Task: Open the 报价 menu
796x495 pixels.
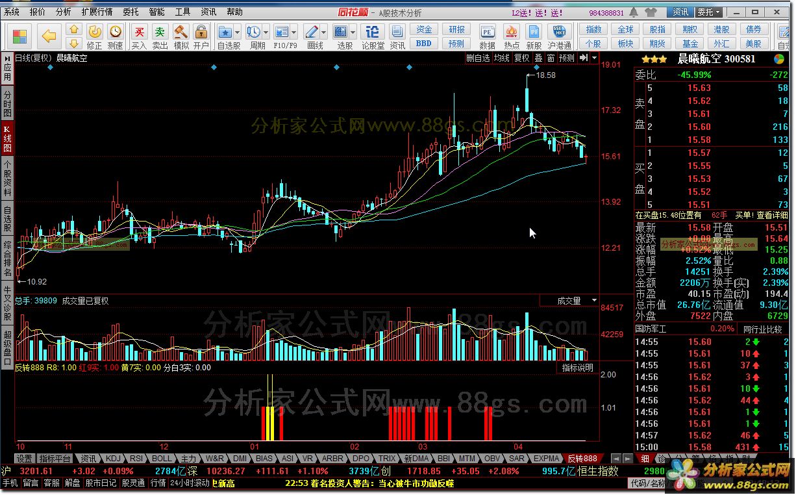Action: (x=38, y=12)
